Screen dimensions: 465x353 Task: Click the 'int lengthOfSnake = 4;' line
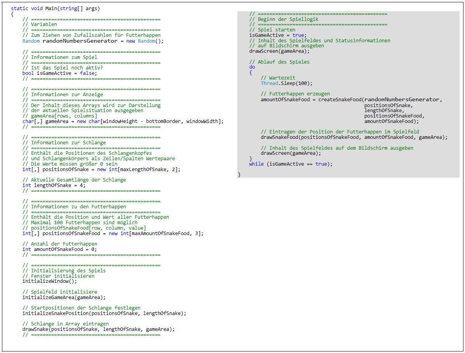click(54, 185)
